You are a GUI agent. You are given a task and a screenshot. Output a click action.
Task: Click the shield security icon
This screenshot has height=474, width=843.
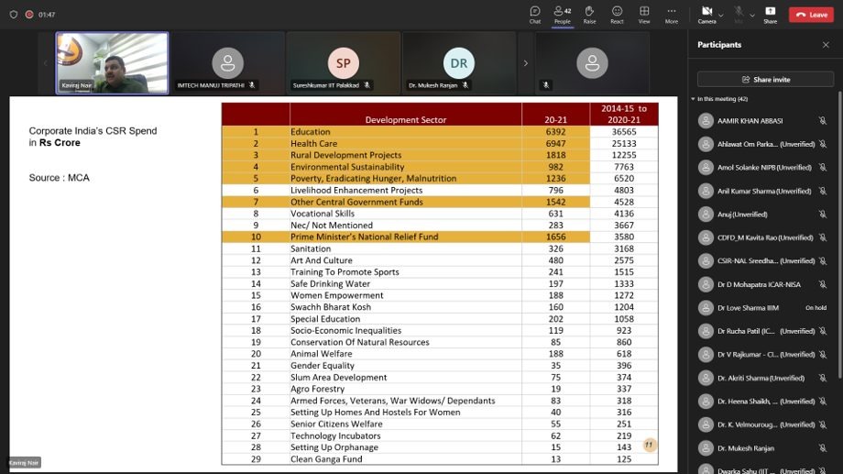pyautogui.click(x=14, y=15)
